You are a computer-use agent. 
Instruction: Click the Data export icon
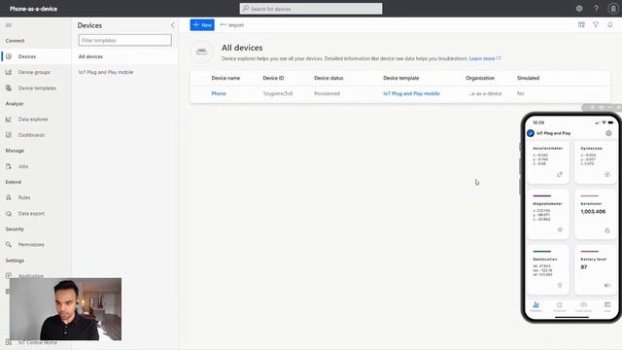pyautogui.click(x=9, y=214)
